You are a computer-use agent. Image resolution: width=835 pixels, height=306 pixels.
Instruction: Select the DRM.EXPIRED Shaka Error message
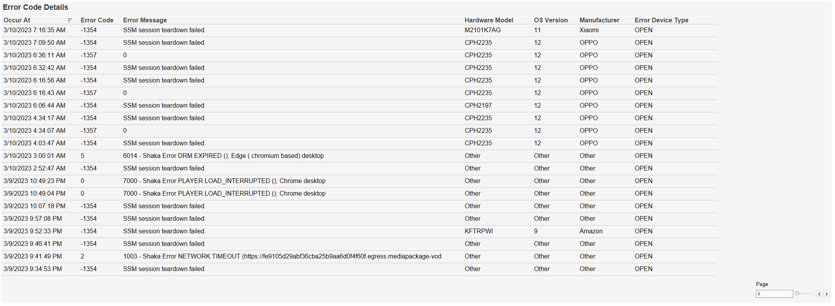coord(223,156)
